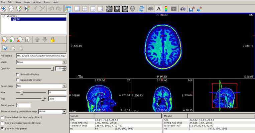
Task: Open the Color map NIH dropdown
Action: 41,86
